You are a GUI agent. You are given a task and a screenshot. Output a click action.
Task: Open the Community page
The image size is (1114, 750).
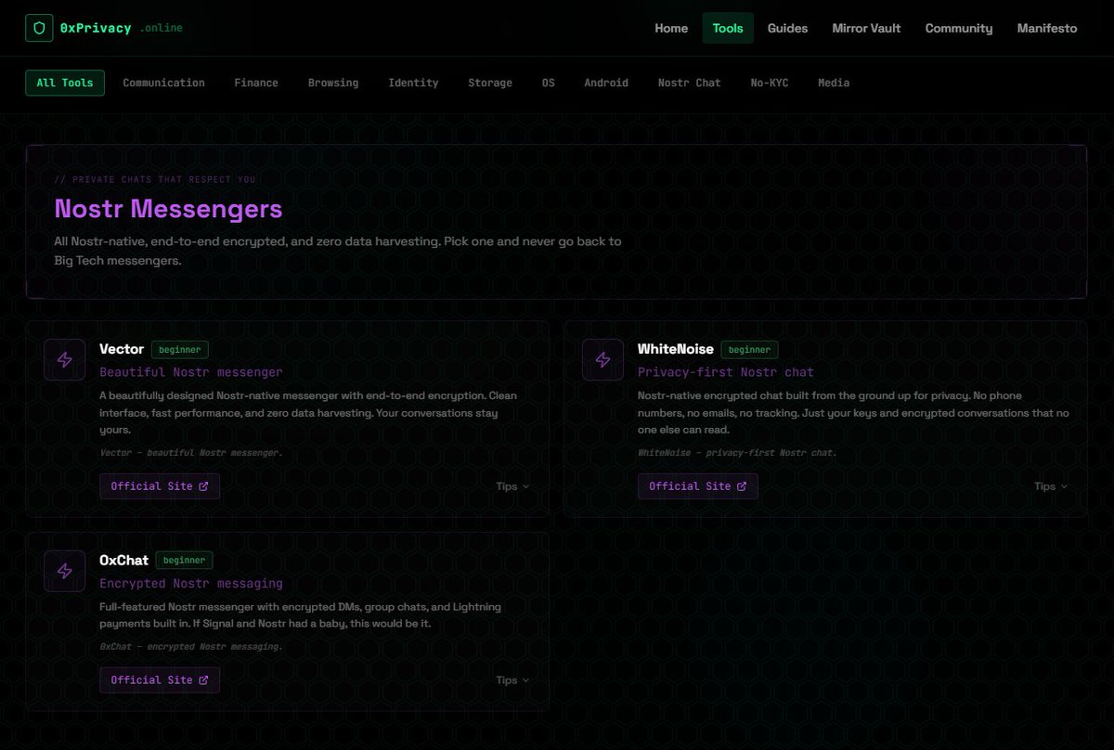click(x=959, y=28)
